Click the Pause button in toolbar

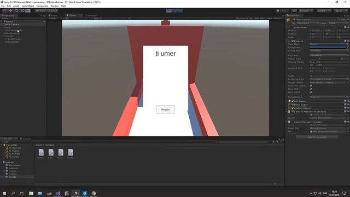(x=175, y=10)
